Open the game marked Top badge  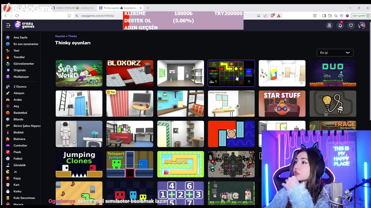pos(130,104)
